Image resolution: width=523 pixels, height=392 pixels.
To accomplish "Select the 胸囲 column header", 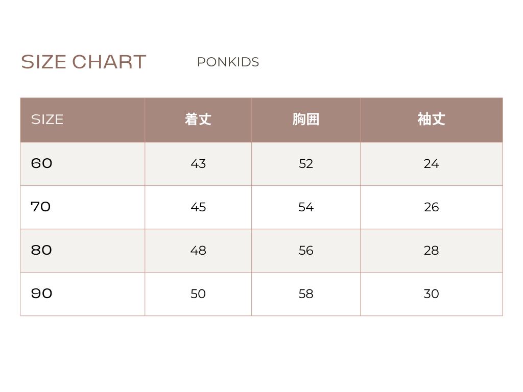I will [306, 119].
